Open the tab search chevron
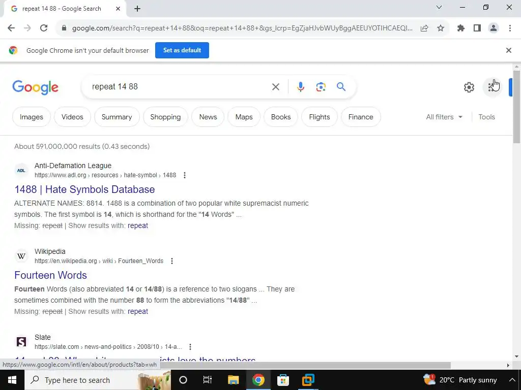 (439, 7)
